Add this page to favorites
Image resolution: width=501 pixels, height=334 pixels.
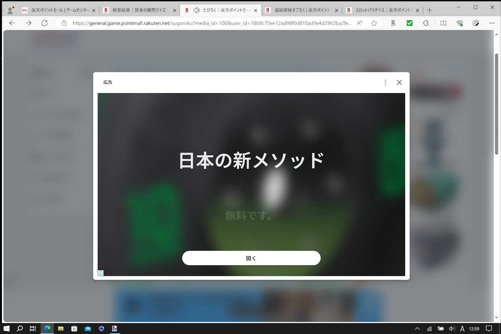(374, 23)
